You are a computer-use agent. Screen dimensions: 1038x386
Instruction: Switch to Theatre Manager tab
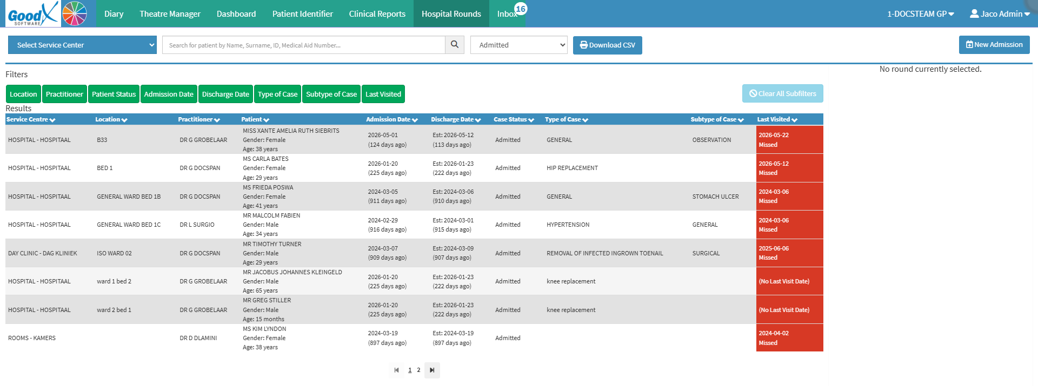click(170, 13)
